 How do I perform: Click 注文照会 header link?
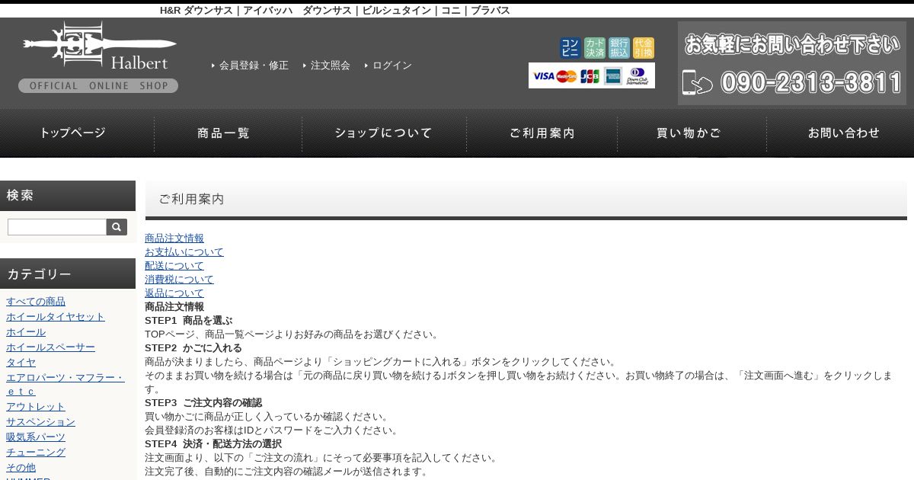pos(331,66)
